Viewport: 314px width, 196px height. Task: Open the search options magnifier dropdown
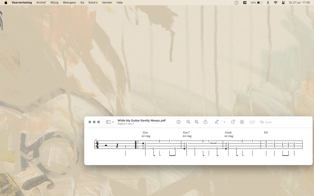point(262,122)
